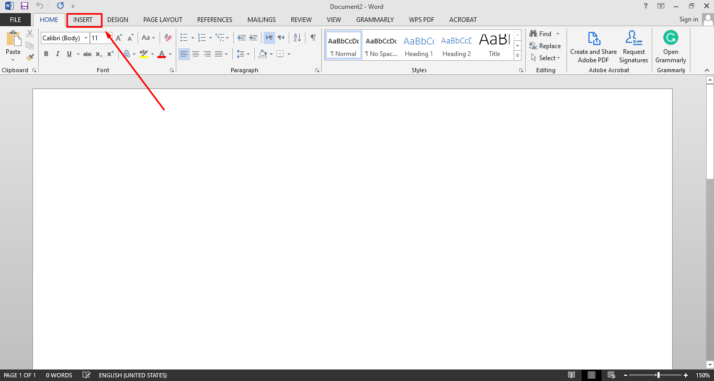Click Create and Share Adobe PDF
Screen dimensions: 714x381
[x=593, y=46]
